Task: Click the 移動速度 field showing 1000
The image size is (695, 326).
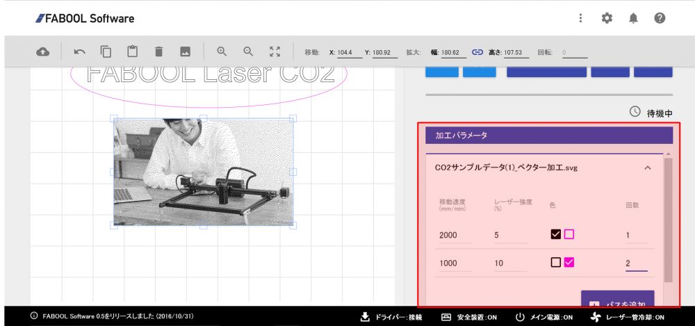Action: tap(455, 263)
